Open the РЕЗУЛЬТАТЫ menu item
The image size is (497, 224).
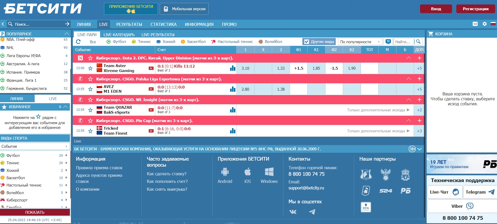pyautogui.click(x=129, y=24)
